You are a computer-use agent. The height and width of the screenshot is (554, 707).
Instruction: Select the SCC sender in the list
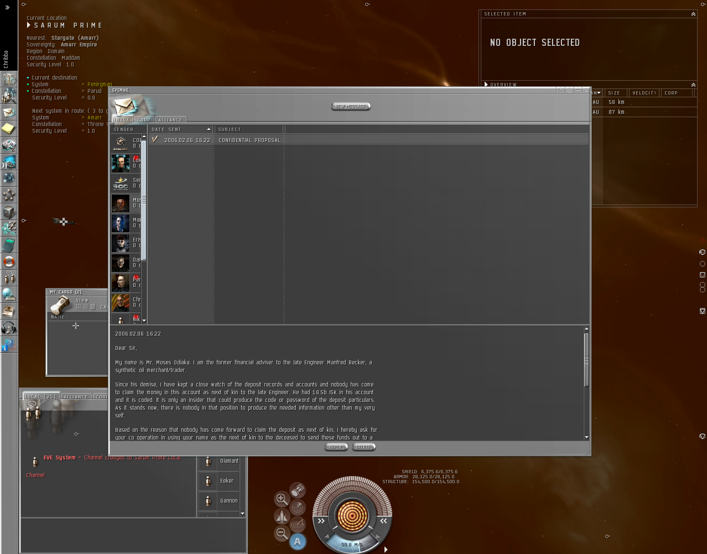pos(126,183)
